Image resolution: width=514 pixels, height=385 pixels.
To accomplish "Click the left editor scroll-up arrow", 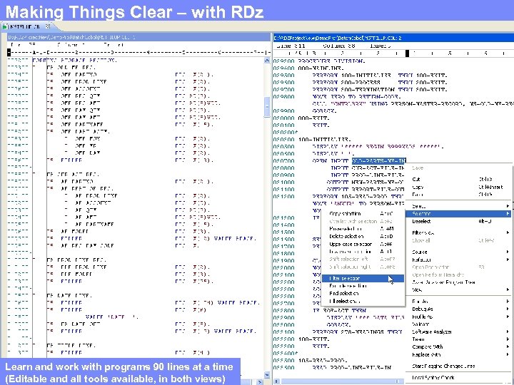I will tap(267, 61).
